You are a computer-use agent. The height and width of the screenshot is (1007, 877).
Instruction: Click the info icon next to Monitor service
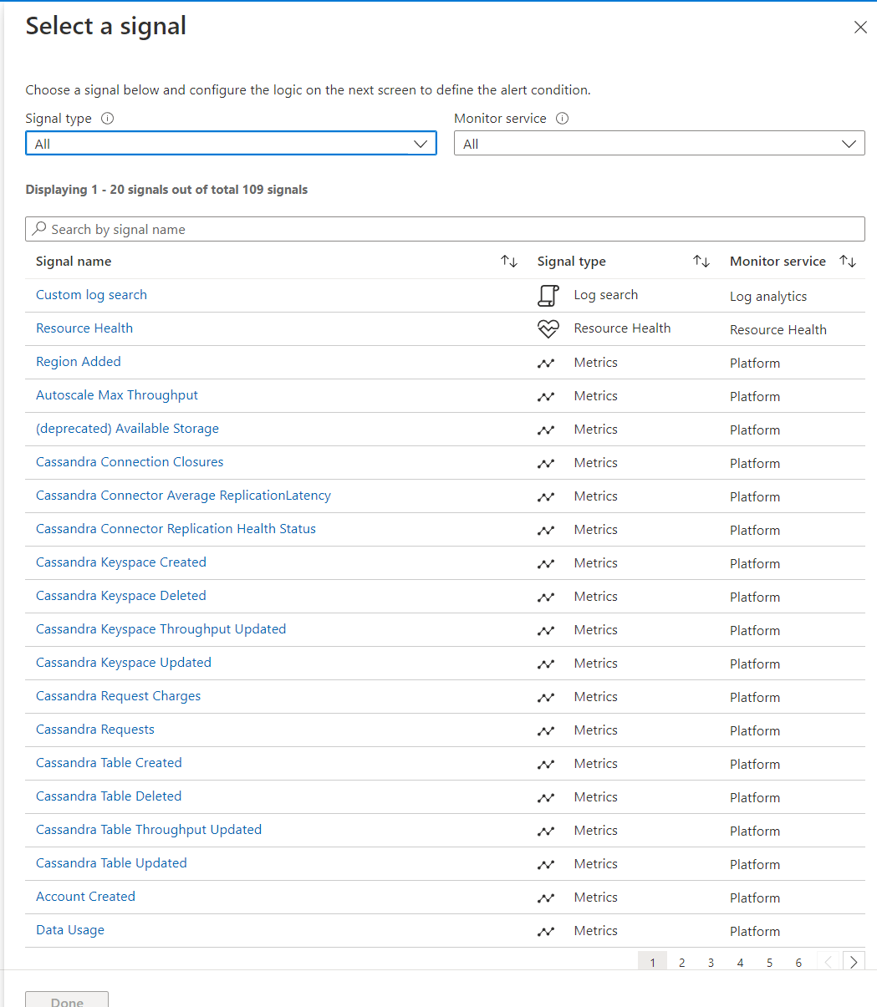(562, 118)
